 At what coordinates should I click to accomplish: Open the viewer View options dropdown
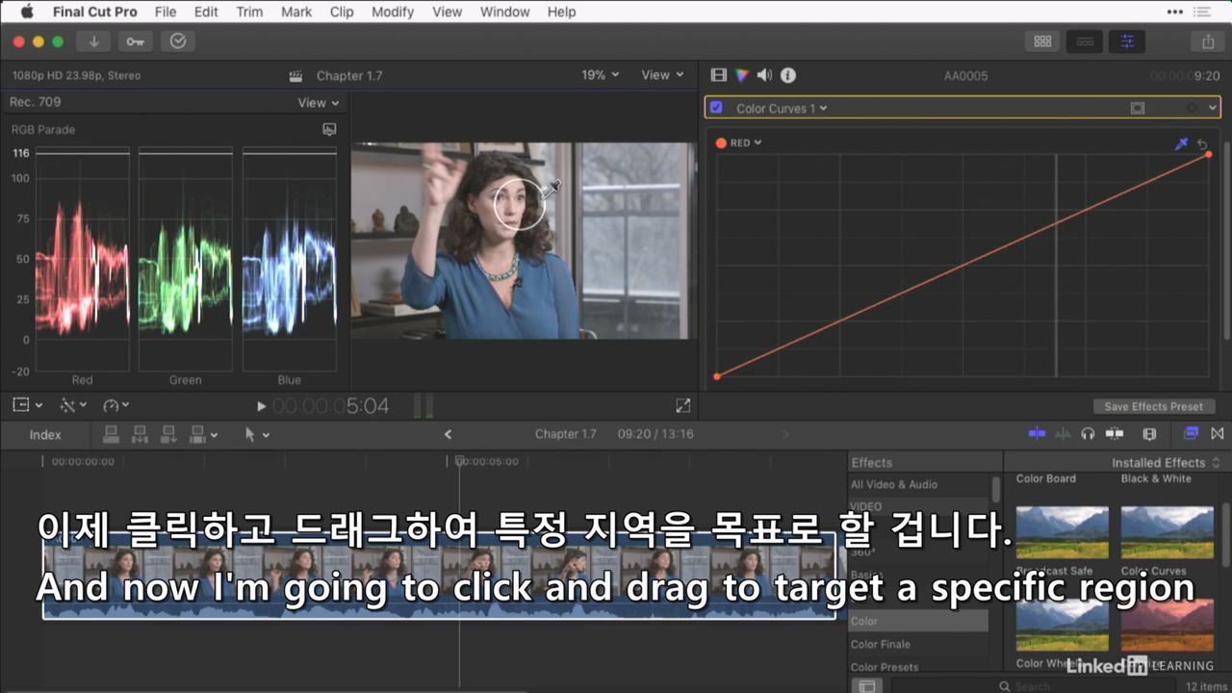tap(662, 75)
